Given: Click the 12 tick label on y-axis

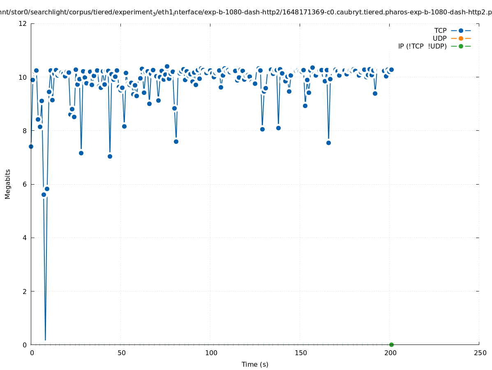Looking at the screenshot, I should 23,23.
